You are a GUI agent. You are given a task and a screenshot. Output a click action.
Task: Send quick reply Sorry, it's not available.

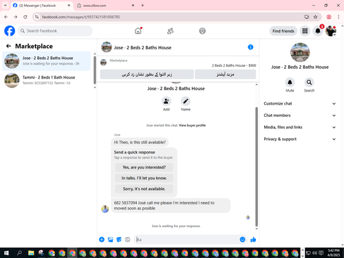[144, 189]
